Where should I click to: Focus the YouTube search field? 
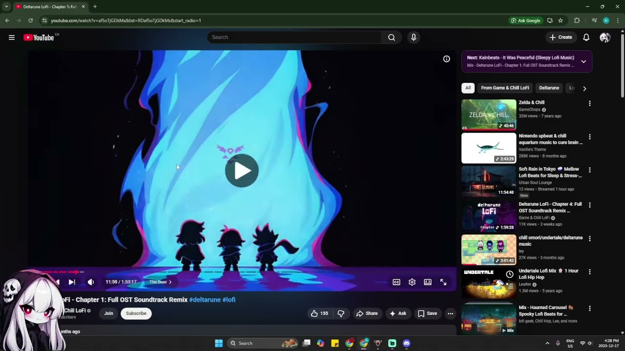point(294,38)
